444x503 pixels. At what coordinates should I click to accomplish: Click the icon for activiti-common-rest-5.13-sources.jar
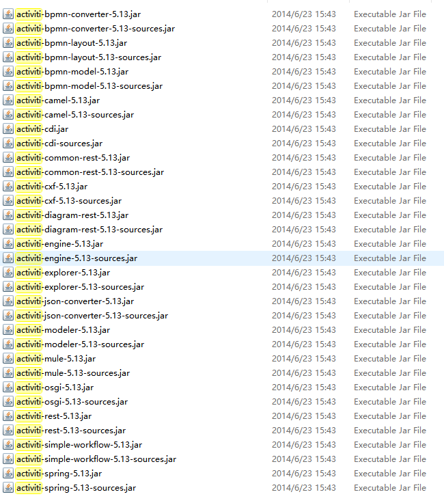(x=8, y=172)
